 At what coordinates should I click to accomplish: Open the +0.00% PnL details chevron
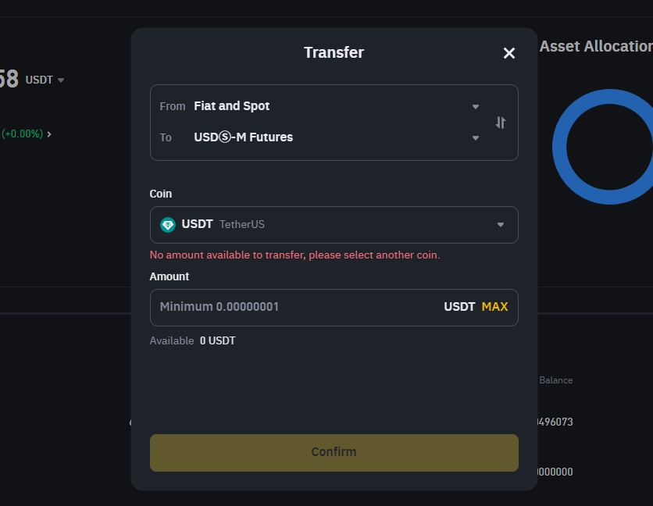click(x=49, y=134)
